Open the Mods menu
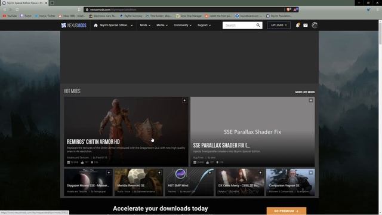Viewport: 382px width, 215px height. coord(145,25)
